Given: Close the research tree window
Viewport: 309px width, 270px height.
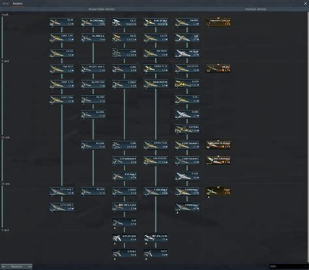Looking at the screenshot, I should 305,3.
